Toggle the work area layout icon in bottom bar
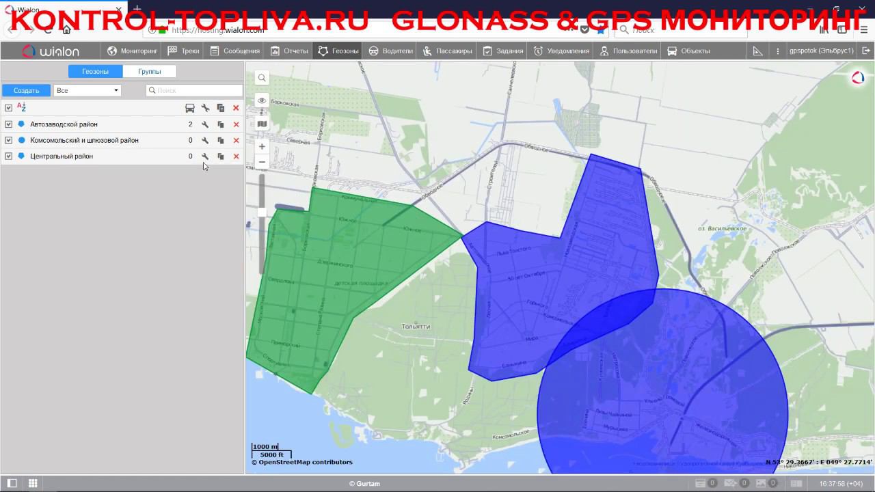The image size is (875, 492). [x=12, y=483]
